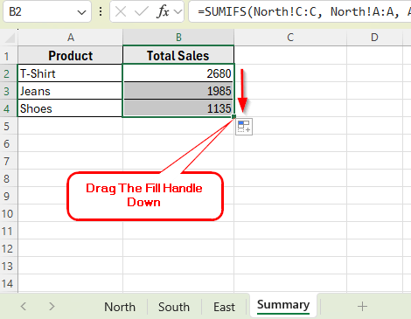The height and width of the screenshot is (319, 411).
Task: Click the formula bar with SUMIFS formula
Action: [x=300, y=12]
